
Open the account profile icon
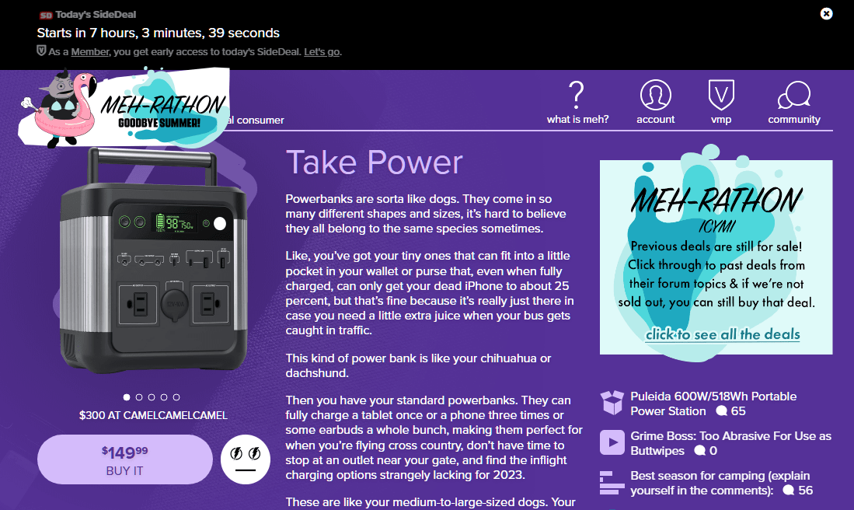655,95
